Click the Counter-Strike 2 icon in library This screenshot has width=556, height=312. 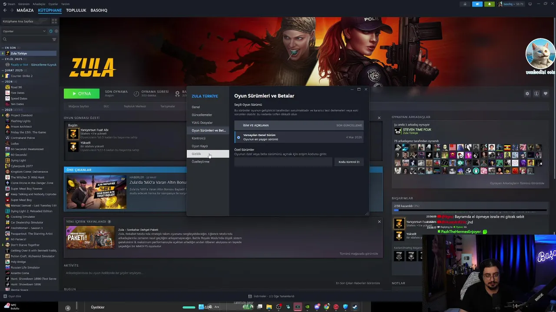tap(8, 76)
